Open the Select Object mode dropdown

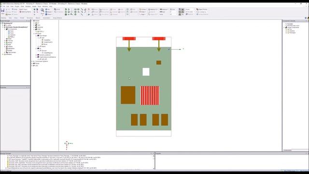pyautogui.click(x=25, y=9)
